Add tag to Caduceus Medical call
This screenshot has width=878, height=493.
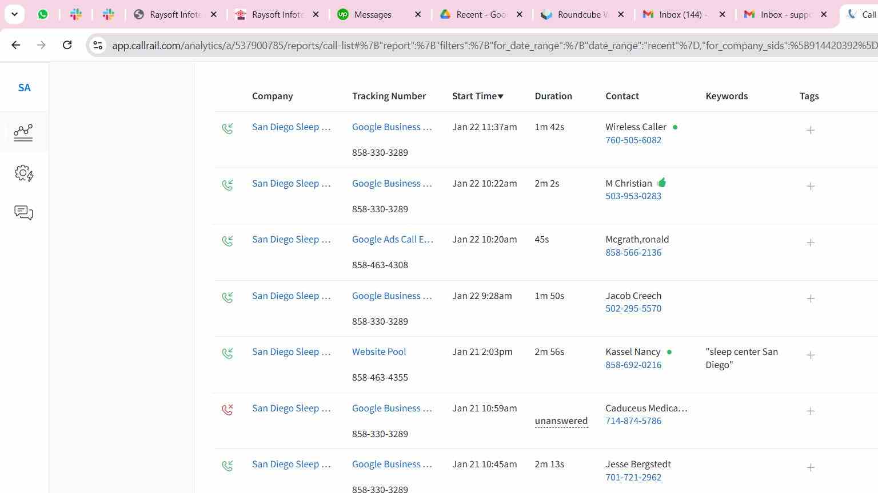(x=811, y=411)
